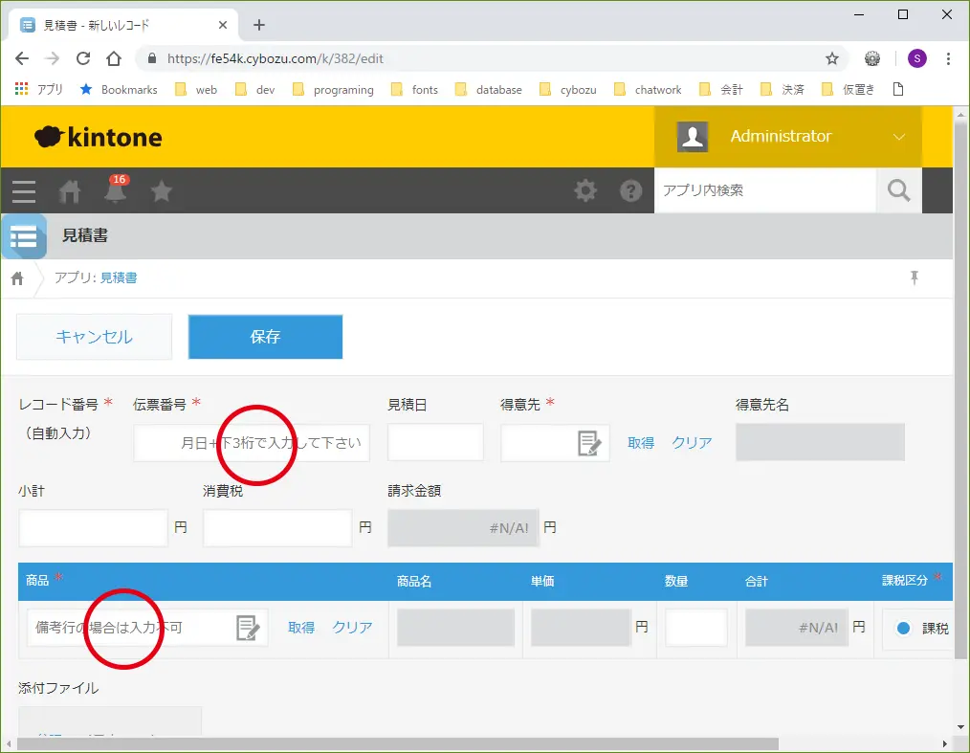Open the kintone hamburger menu

pos(24,191)
